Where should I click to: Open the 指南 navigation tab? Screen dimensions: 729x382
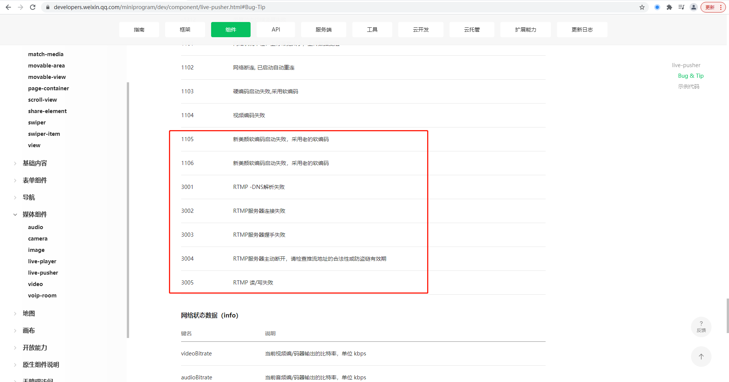point(139,30)
